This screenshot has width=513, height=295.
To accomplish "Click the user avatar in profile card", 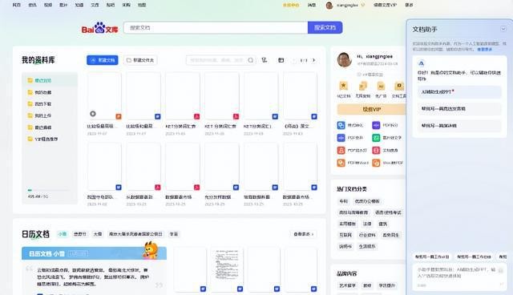I will [344, 60].
